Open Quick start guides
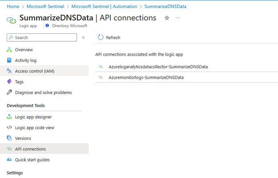 tap(44, 160)
